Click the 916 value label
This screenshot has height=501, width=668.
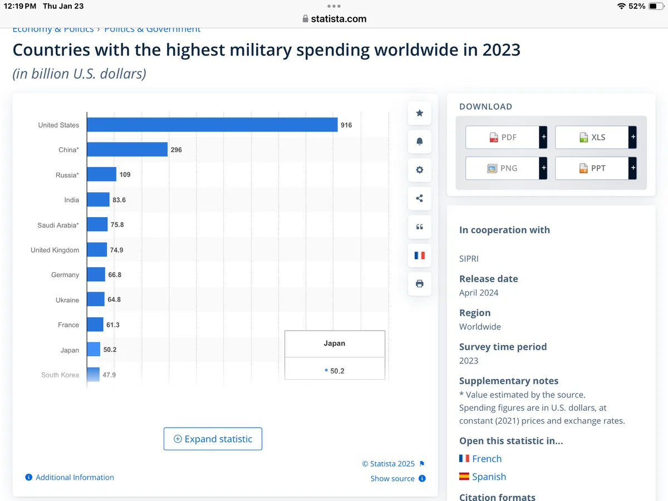(x=346, y=125)
